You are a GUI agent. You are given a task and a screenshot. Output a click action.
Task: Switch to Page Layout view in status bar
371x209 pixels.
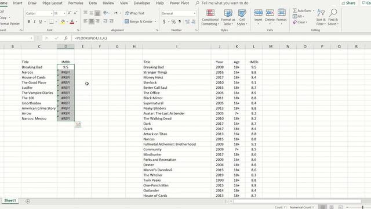click(x=332, y=207)
